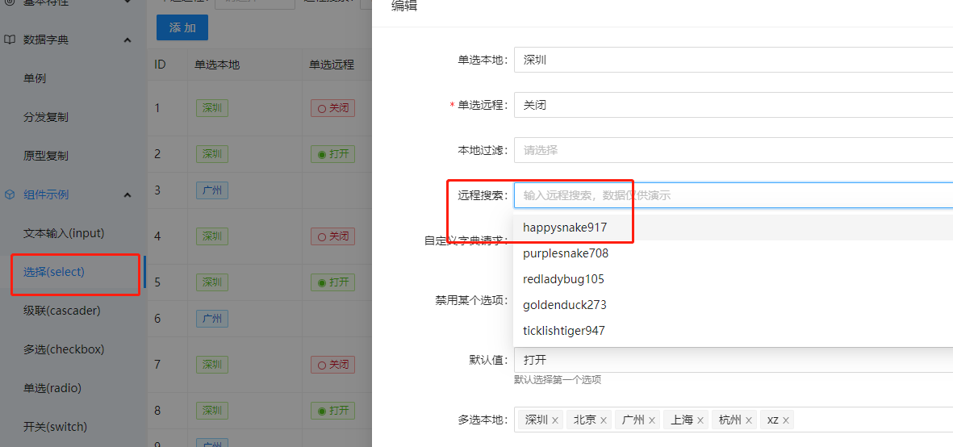Remove the 杭州 tag in 多选本地
Screen dimensions: 953x447
[750, 420]
